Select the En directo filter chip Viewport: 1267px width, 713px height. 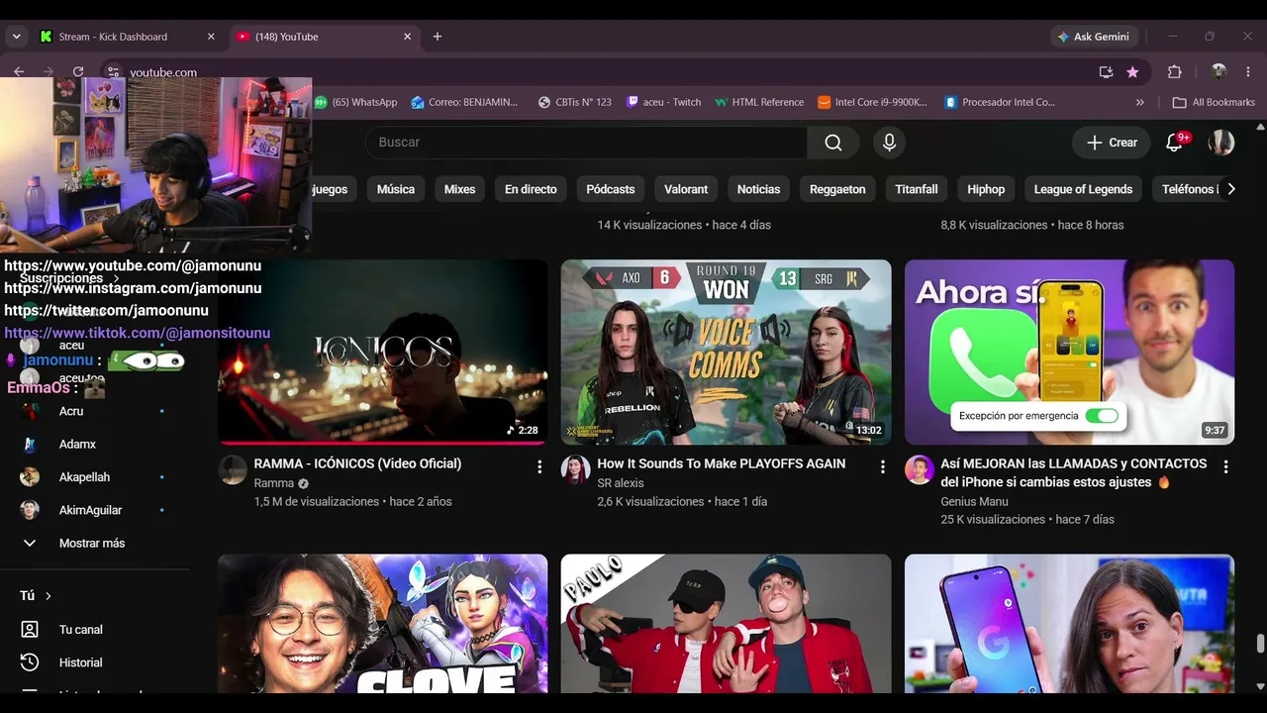531,189
